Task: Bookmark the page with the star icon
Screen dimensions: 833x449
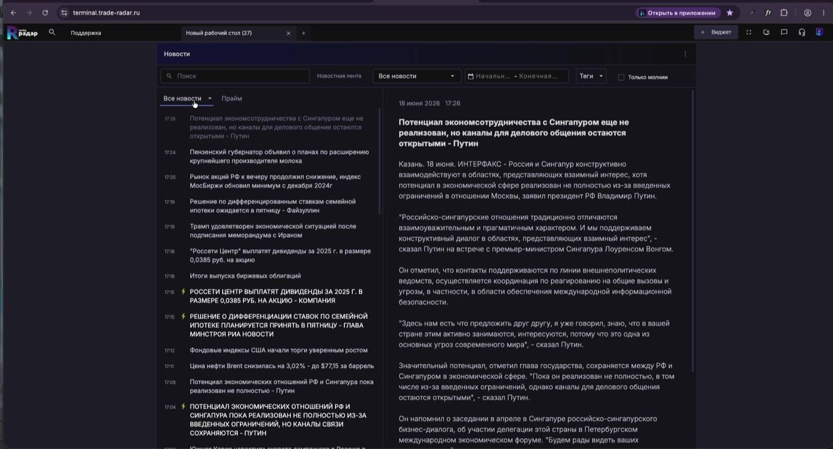Action: pyautogui.click(x=730, y=12)
